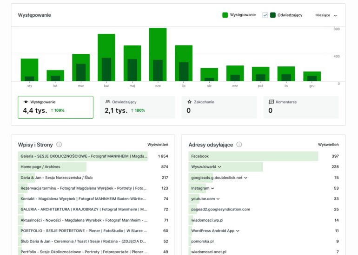This screenshot has height=255, width=358.
Task: Expand the googleads.g.doubleclick.net row
Action: (245, 178)
